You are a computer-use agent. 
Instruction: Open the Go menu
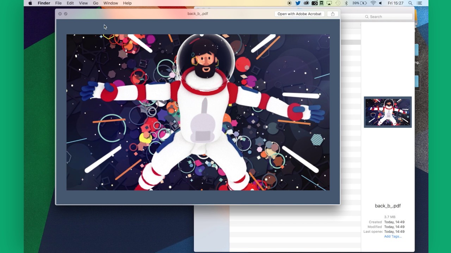coord(95,3)
